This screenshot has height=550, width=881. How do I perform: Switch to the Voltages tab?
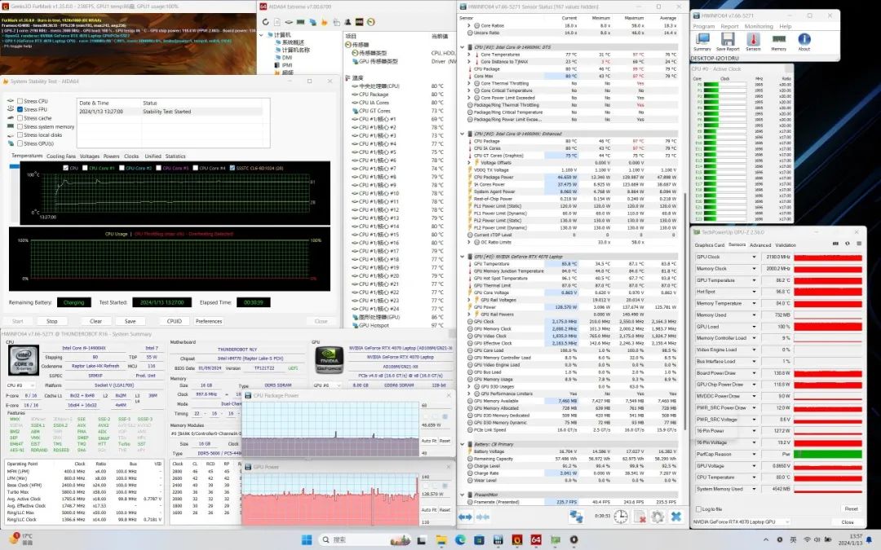pos(90,156)
